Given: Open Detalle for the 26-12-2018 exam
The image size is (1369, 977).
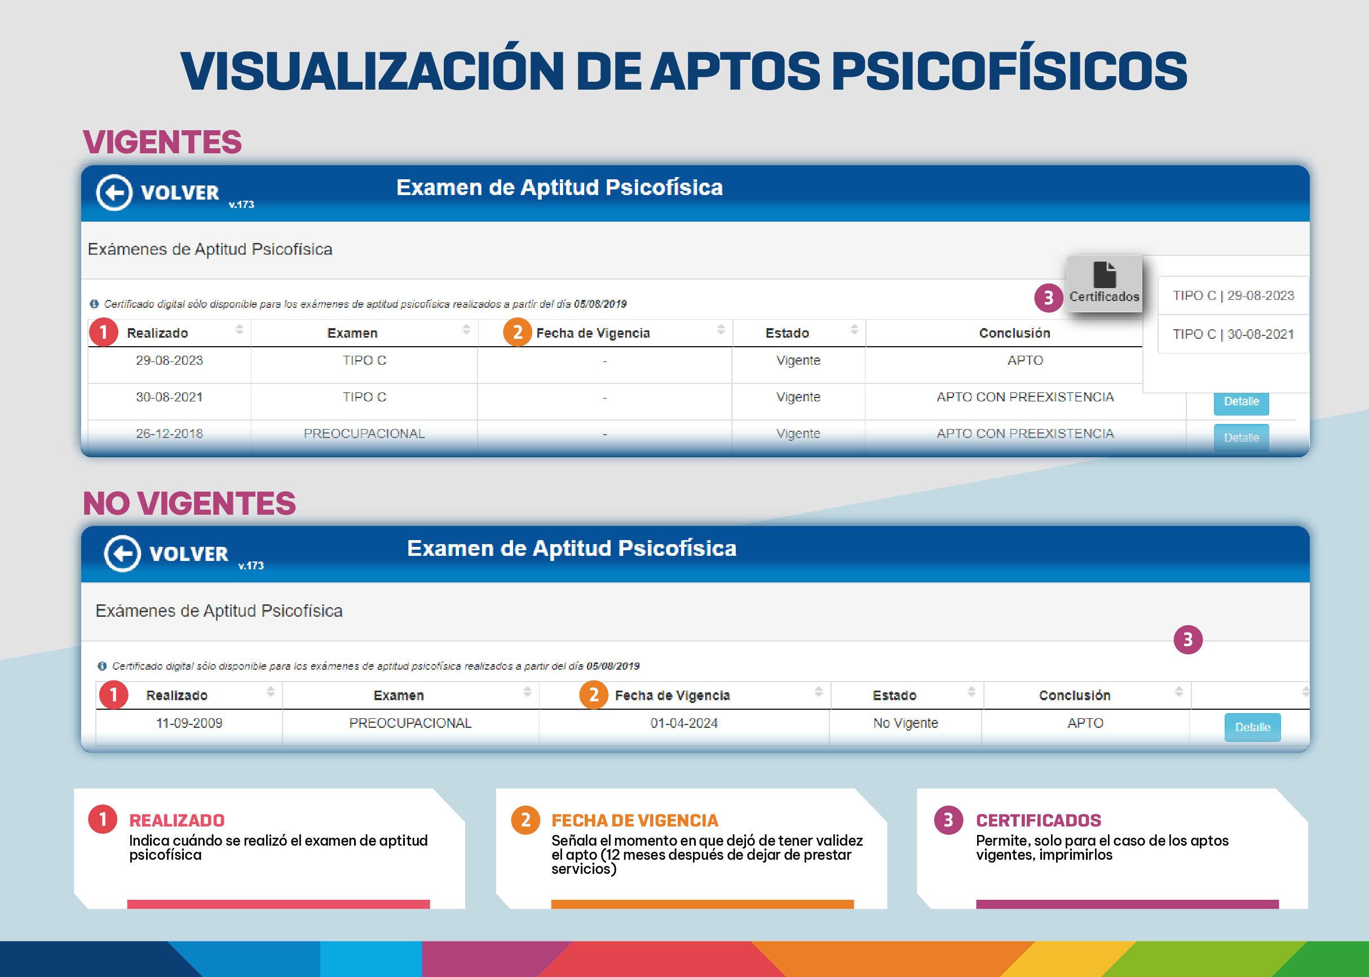Looking at the screenshot, I should [x=1242, y=438].
